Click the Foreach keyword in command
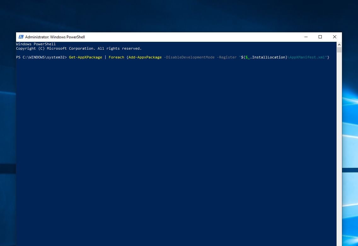This screenshot has height=246, width=358. point(116,57)
